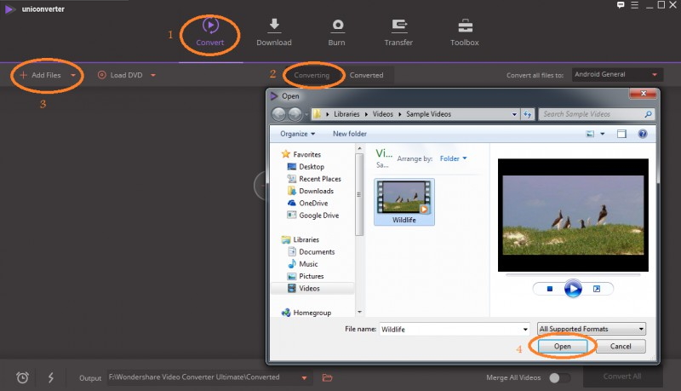The width and height of the screenshot is (681, 391).
Task: Expand the Add Files dropdown arrow
Action: click(73, 75)
